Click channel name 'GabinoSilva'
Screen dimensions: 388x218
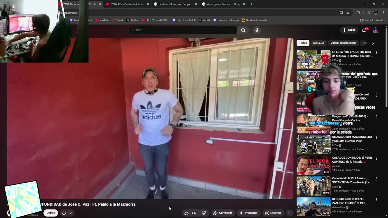pyautogui.click(x=339, y=207)
